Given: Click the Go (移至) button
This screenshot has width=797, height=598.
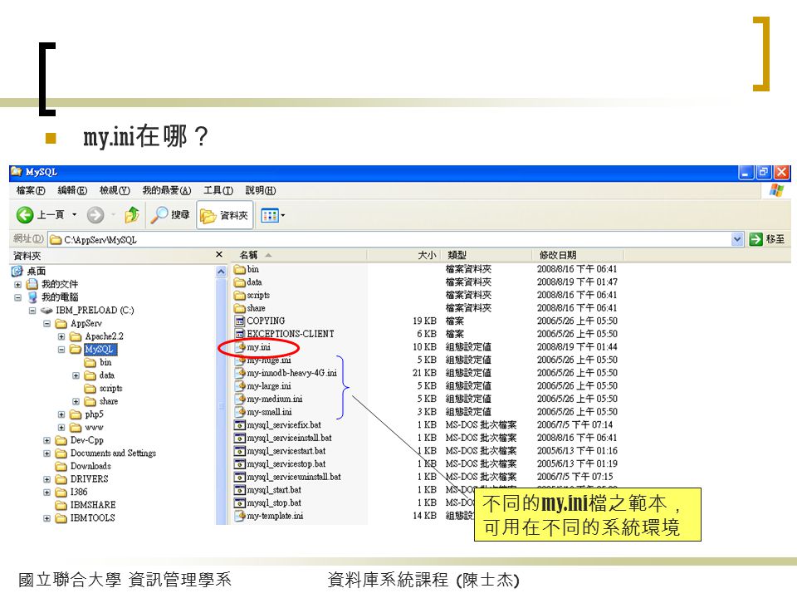Looking at the screenshot, I should [767, 239].
